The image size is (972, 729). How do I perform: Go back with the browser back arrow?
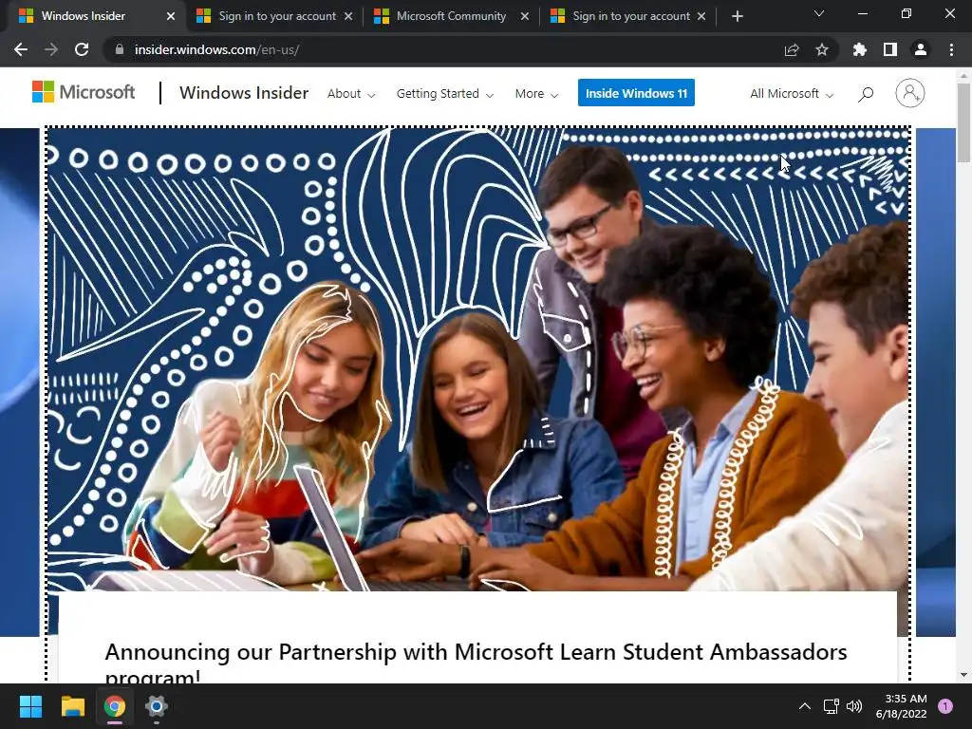[x=21, y=49]
